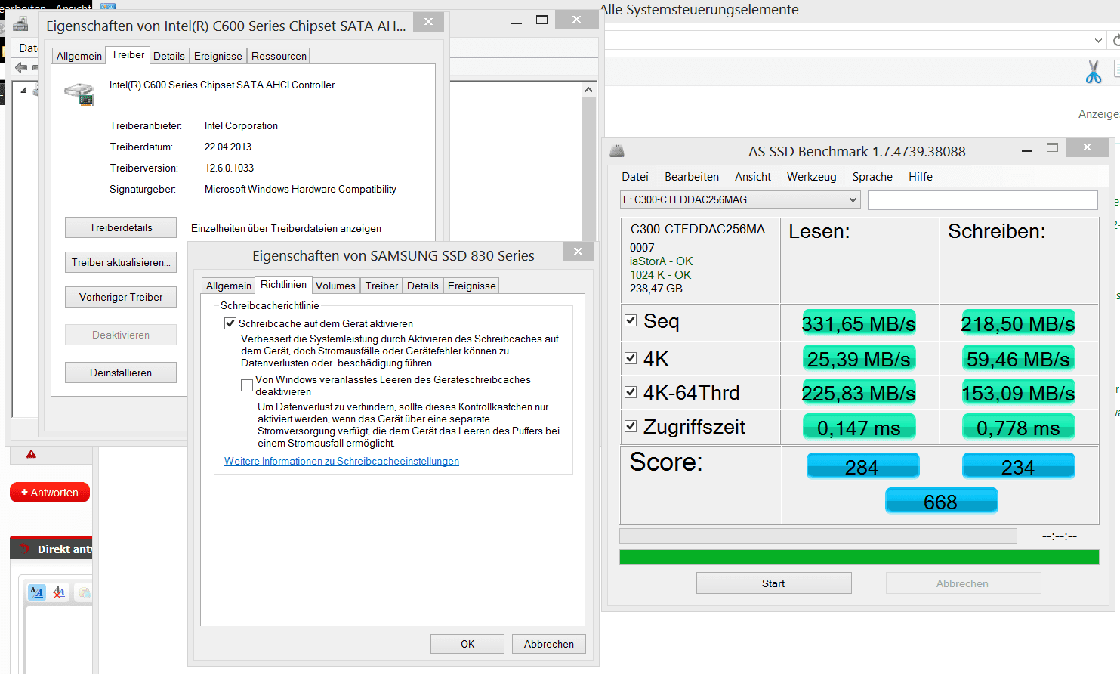Image resolution: width=1120 pixels, height=674 pixels.
Task: Click the Treiber aktualisieren button
Action: click(x=121, y=262)
